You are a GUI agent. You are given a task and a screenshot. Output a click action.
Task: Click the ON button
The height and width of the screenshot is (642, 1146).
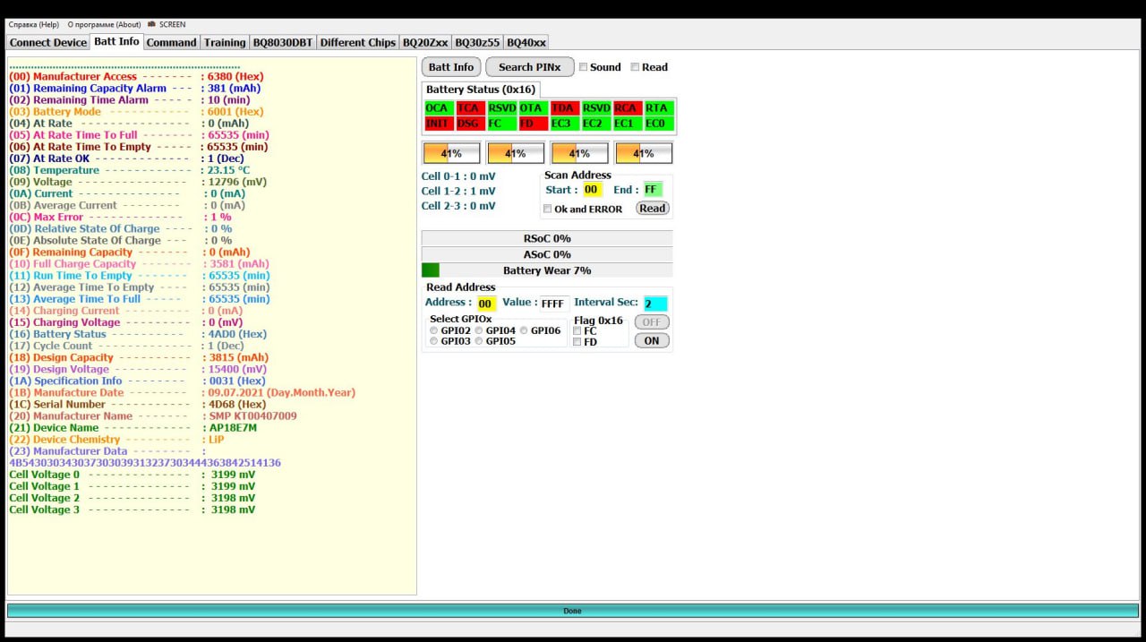click(652, 340)
